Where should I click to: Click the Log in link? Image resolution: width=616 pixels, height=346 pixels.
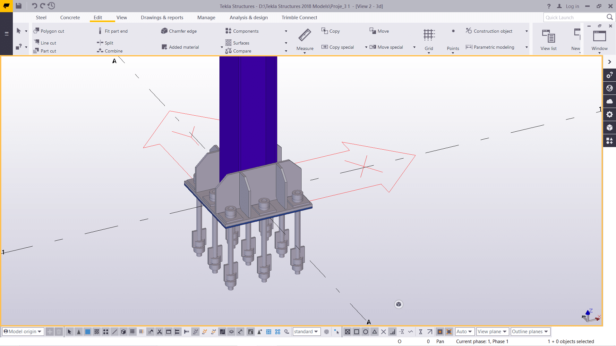point(572,6)
